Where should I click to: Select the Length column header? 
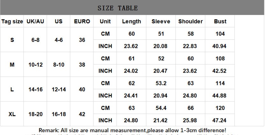(131, 22)
